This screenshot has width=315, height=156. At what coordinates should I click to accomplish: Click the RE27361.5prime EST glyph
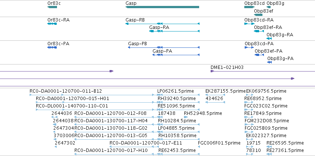[269, 154]
